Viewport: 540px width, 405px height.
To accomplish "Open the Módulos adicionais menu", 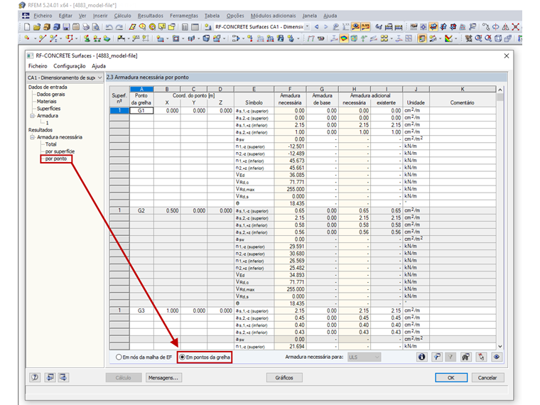I will click(x=273, y=16).
